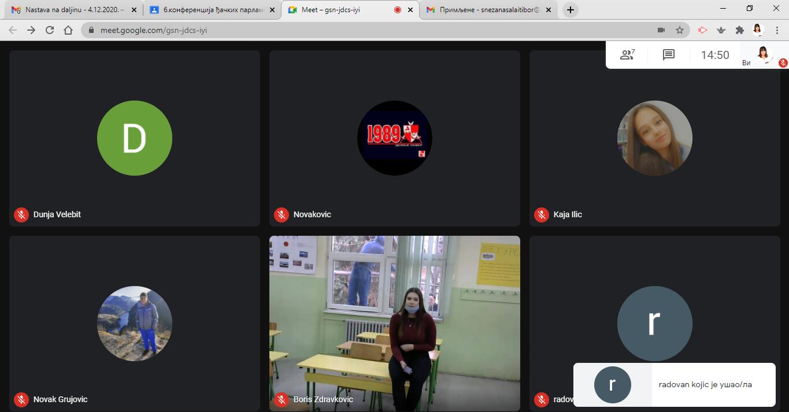This screenshot has width=789, height=412.
Task: Bookmark this page with the star icon
Action: click(x=680, y=30)
